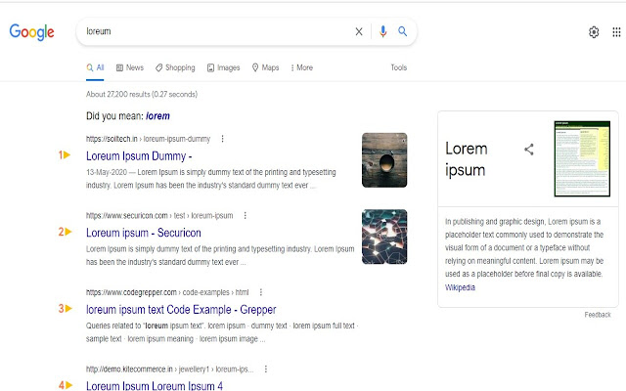Open the Securicon result thumbnail image

[384, 237]
